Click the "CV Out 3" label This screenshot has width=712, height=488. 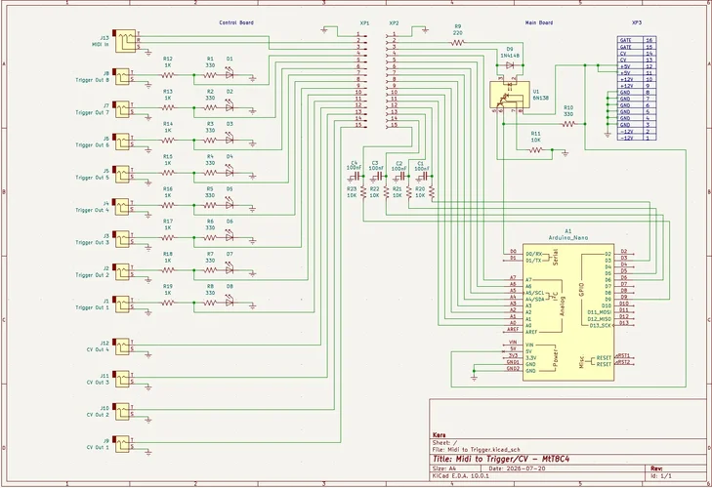coord(98,383)
